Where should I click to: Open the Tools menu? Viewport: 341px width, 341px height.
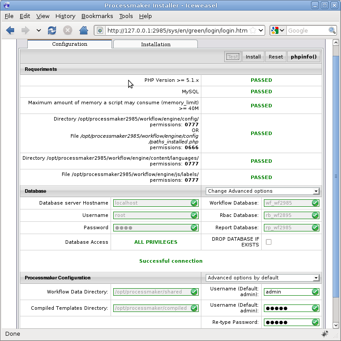[x=126, y=16]
